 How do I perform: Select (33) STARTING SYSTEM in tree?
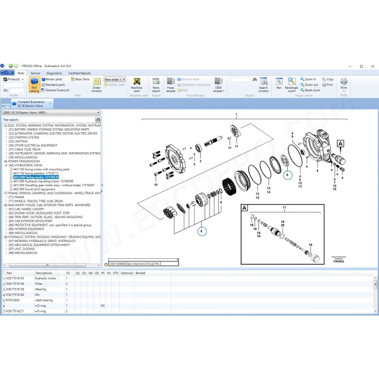point(24,138)
